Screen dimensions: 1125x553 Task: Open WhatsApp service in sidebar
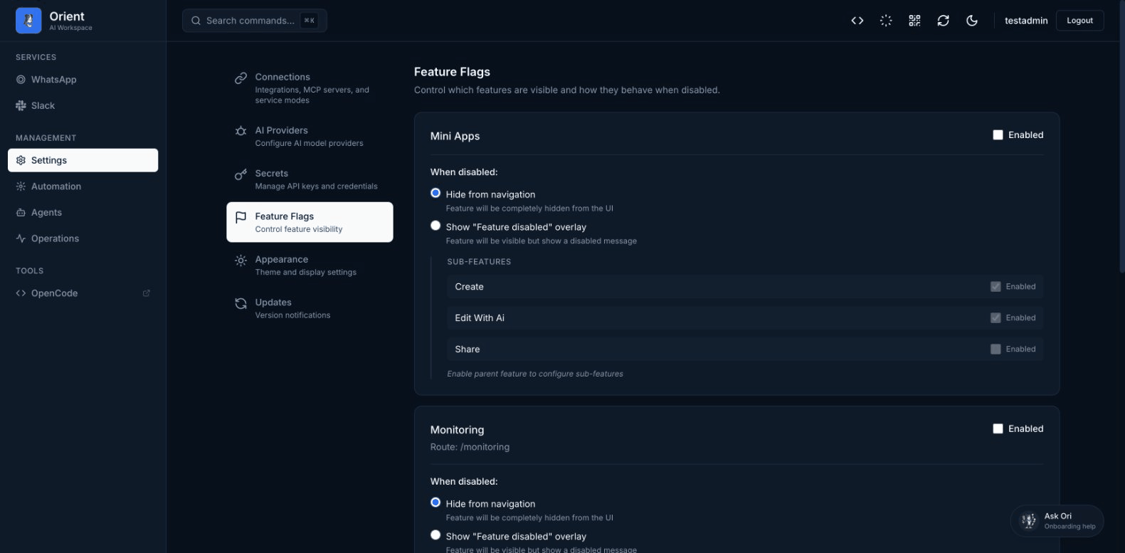pyautogui.click(x=53, y=80)
